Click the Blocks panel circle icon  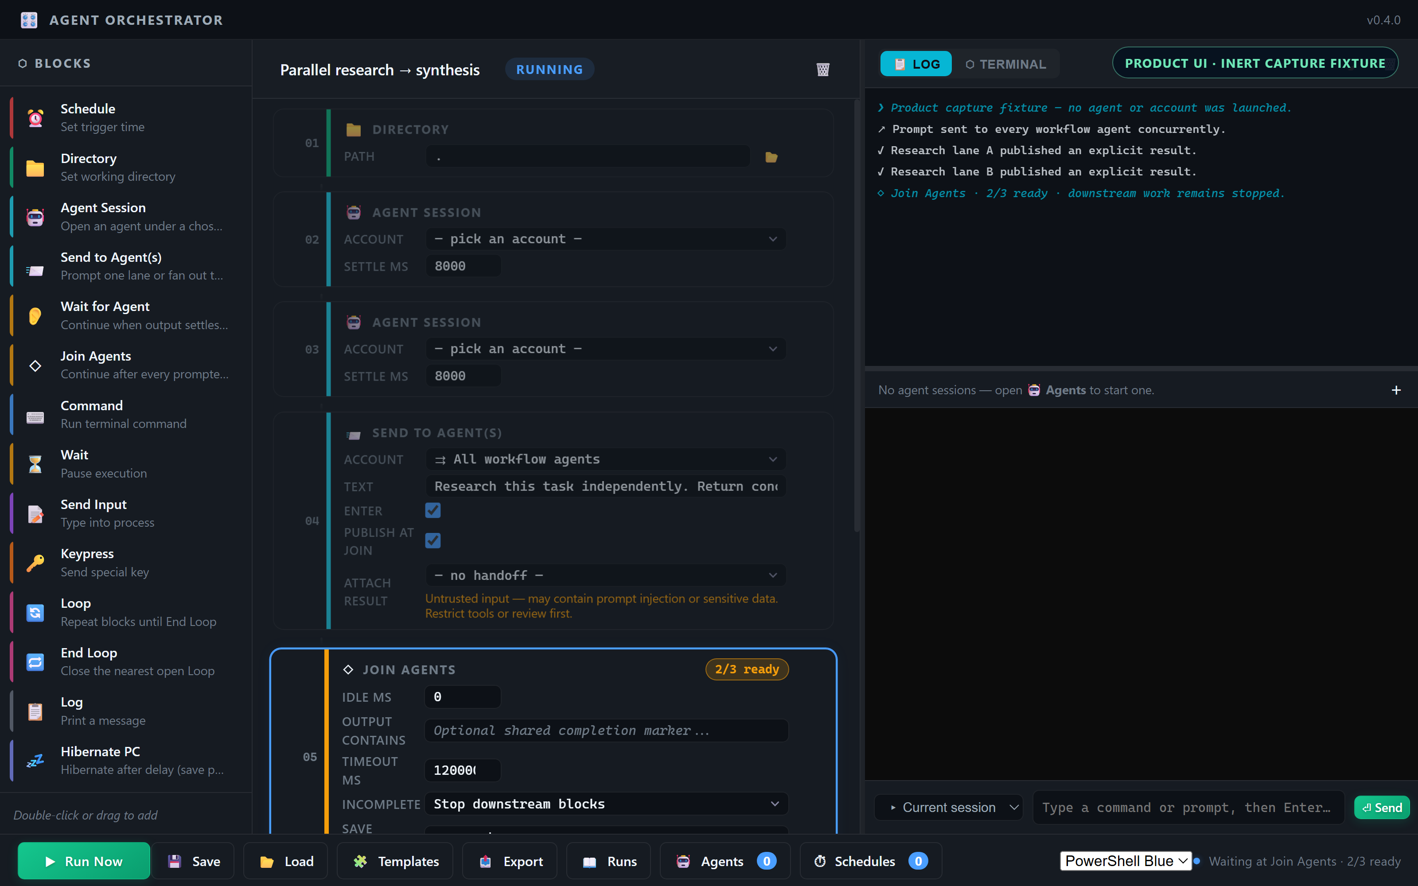[x=22, y=63]
